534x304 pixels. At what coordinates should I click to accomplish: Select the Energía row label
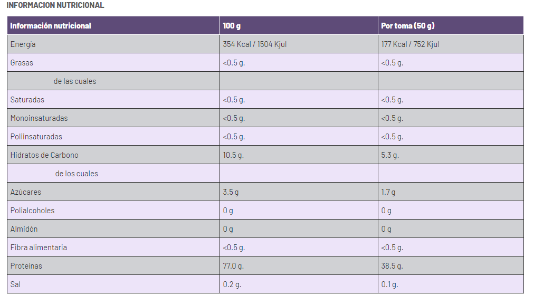click(x=23, y=44)
